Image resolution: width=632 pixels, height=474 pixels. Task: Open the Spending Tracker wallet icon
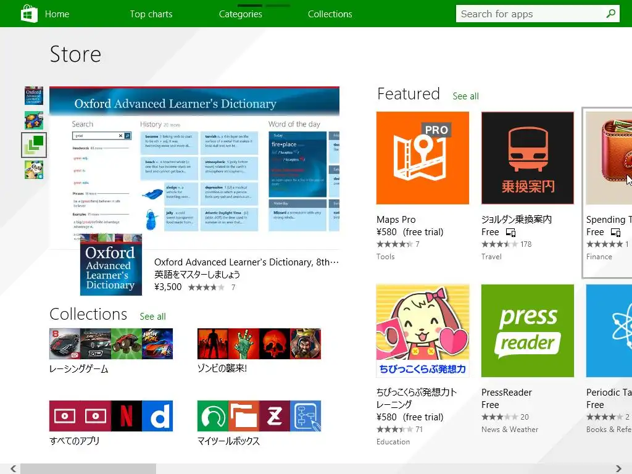pos(609,158)
